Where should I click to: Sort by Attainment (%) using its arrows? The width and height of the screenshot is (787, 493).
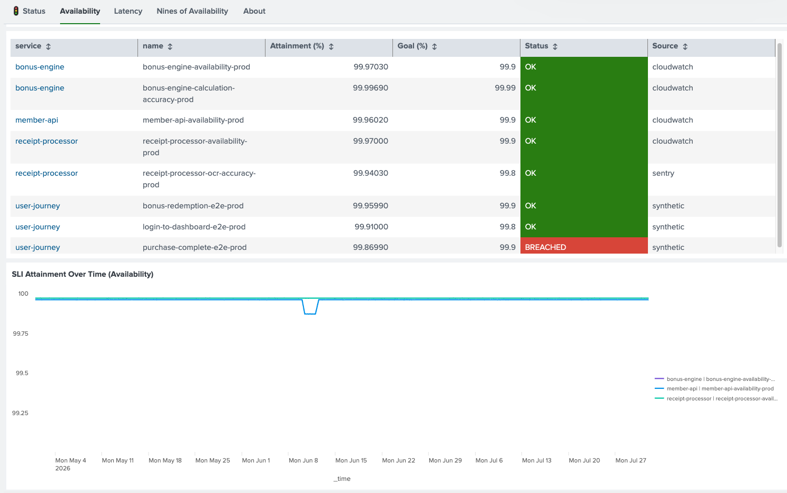pyautogui.click(x=331, y=47)
